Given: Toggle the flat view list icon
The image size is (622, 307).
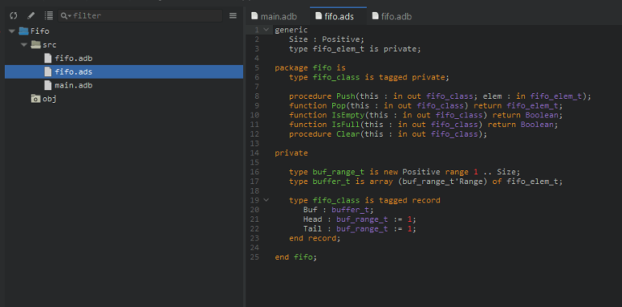Looking at the screenshot, I should click(x=49, y=16).
